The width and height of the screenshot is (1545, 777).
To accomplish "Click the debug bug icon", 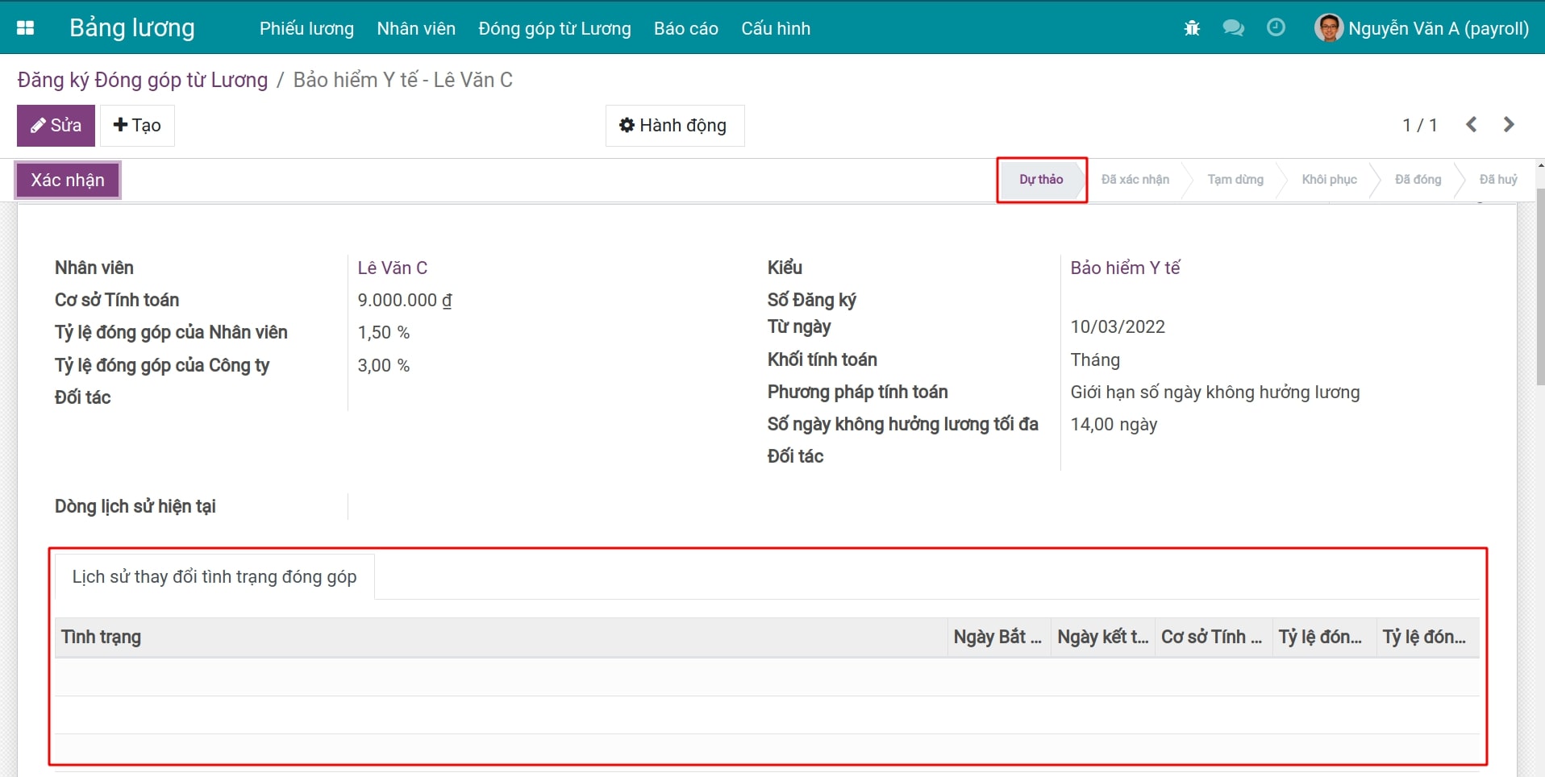I will click(x=1192, y=28).
